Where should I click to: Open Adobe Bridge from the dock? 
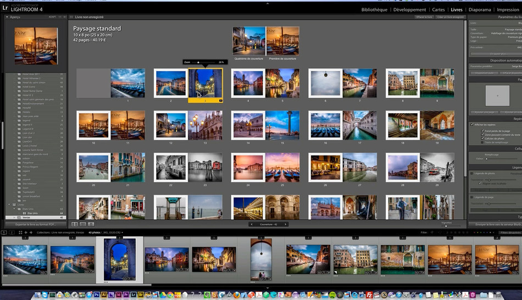pos(141,295)
